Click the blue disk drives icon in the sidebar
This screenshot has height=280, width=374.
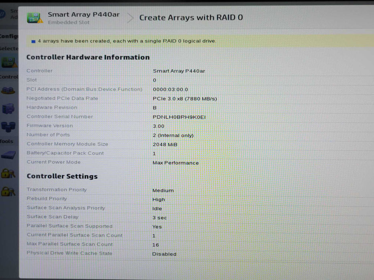8,127
